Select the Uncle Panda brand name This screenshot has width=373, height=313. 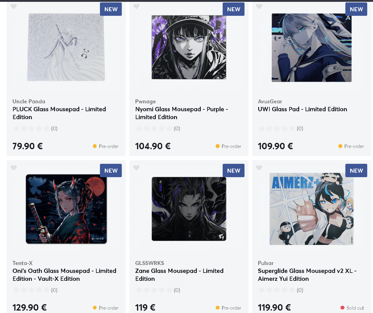(29, 101)
